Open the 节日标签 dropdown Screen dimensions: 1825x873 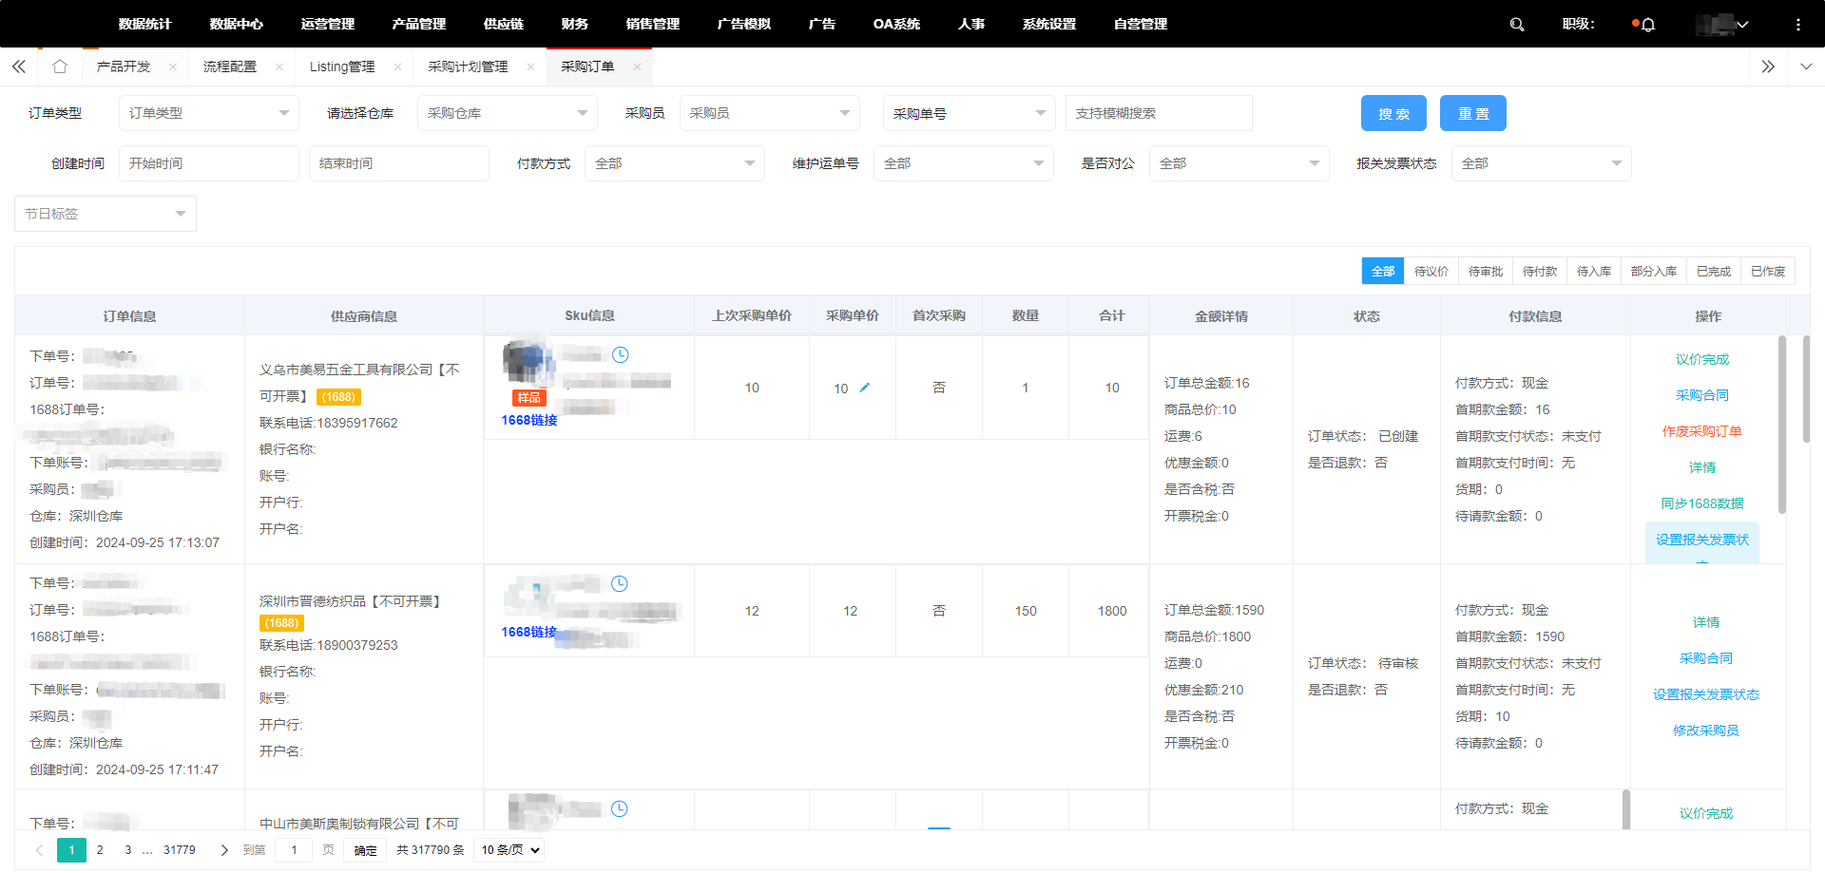point(105,213)
